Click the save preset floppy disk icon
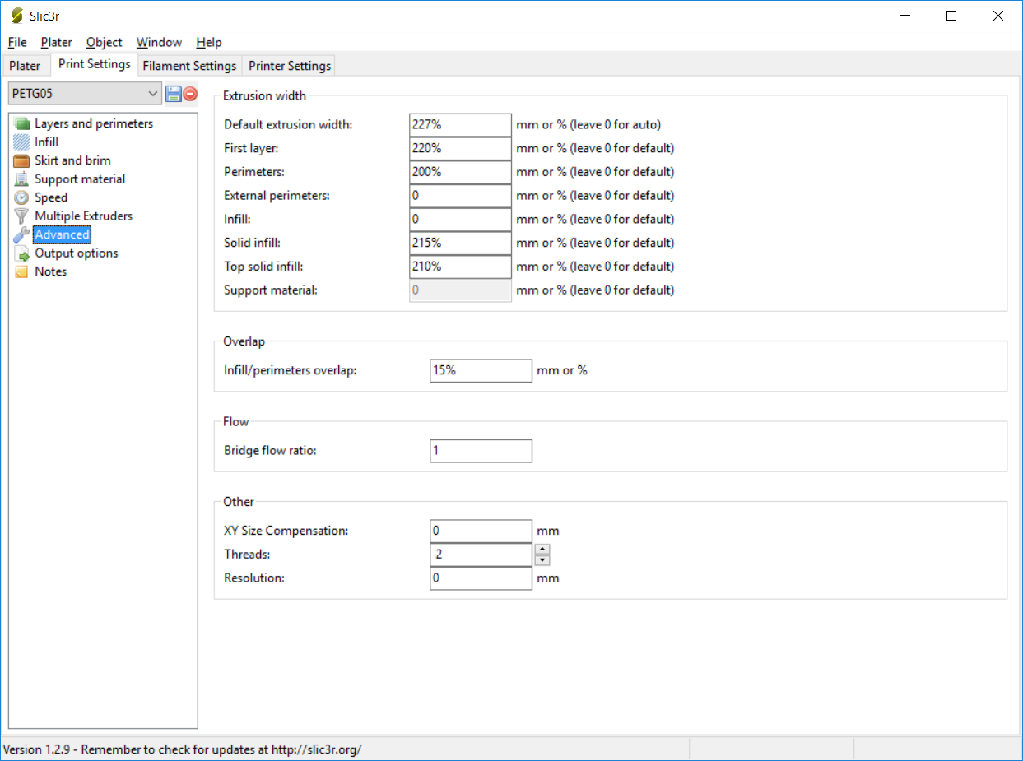 coord(174,94)
